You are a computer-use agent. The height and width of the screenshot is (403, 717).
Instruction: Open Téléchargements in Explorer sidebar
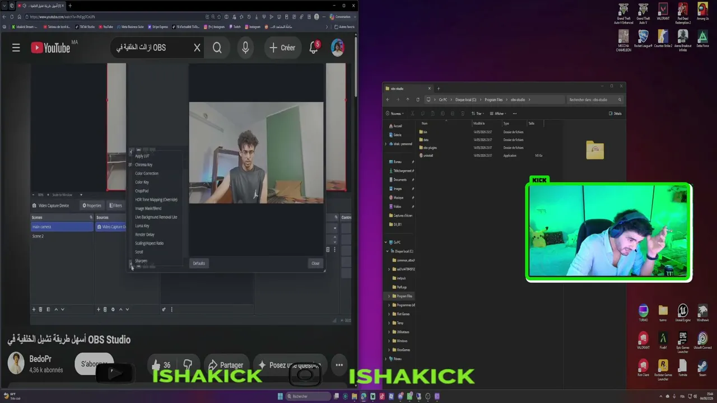click(401, 171)
